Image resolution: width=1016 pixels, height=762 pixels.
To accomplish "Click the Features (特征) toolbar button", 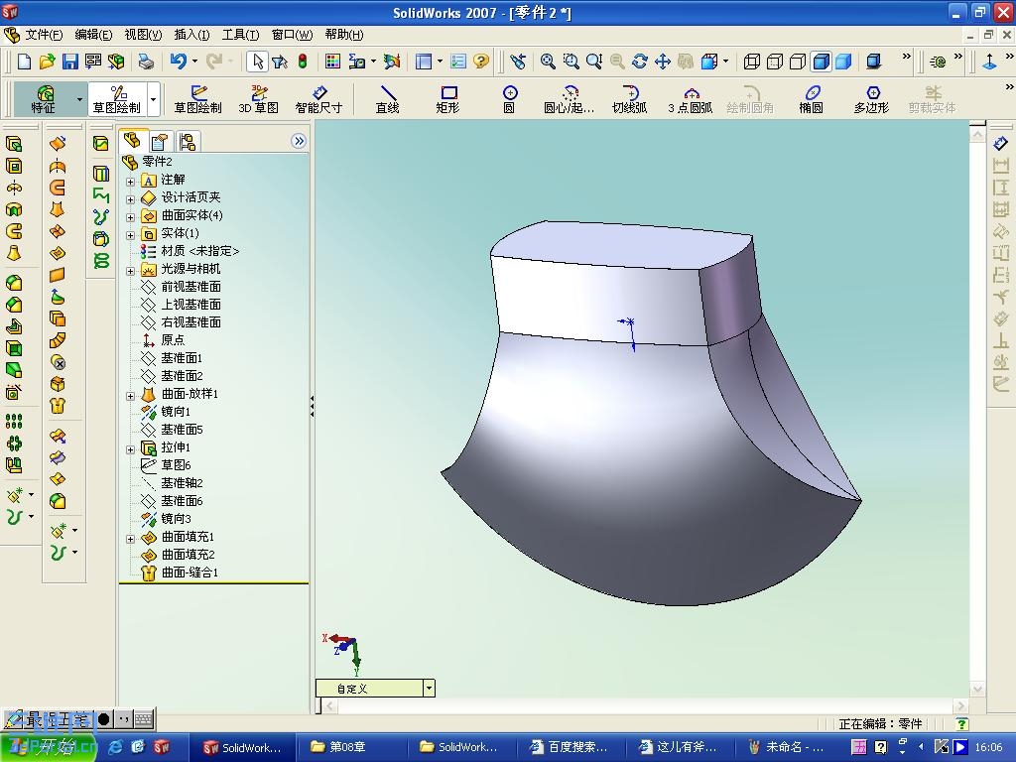I will 44,99.
